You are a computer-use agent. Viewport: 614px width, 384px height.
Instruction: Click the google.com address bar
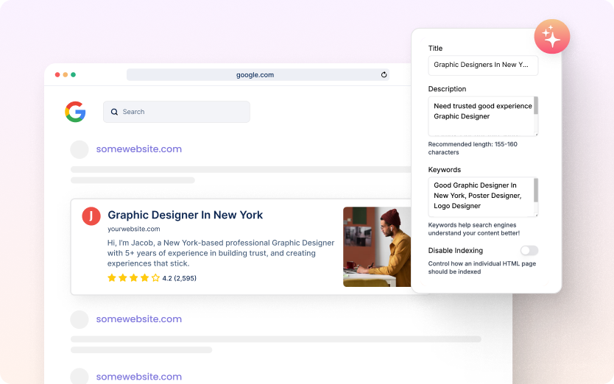click(255, 74)
